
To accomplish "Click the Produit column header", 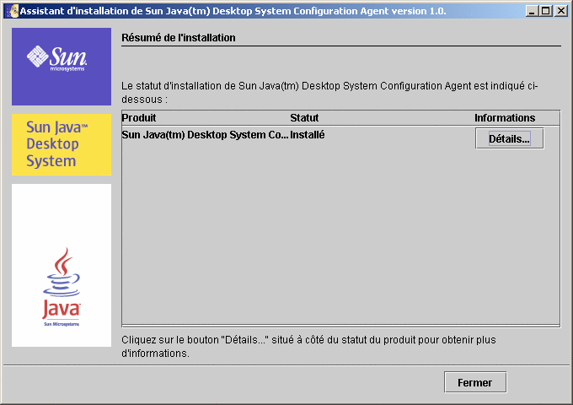I will pos(139,118).
